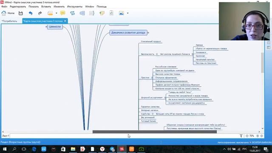Select the Аренда subtopic
The width and height of the screenshot is (272, 153).
coord(199,45)
